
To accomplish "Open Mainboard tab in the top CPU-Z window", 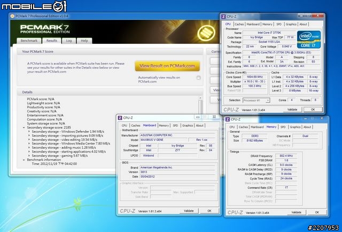I will [x=253, y=25].
